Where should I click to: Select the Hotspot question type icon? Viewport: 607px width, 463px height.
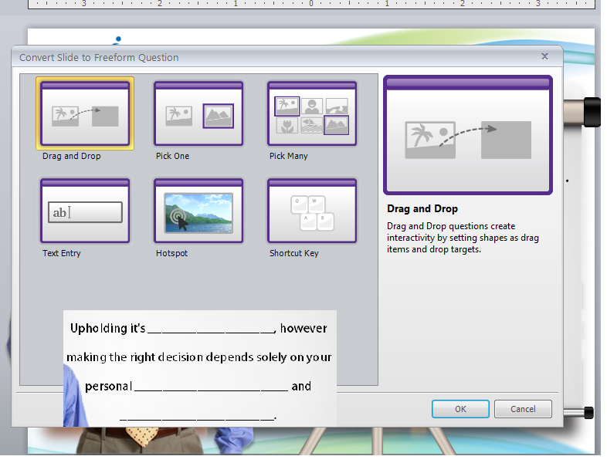pyautogui.click(x=198, y=211)
